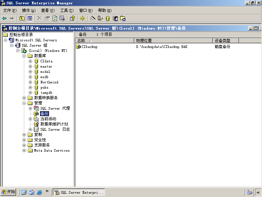Sort by the 设备类型 column header
This screenshot has width=262, height=197.
point(226,41)
